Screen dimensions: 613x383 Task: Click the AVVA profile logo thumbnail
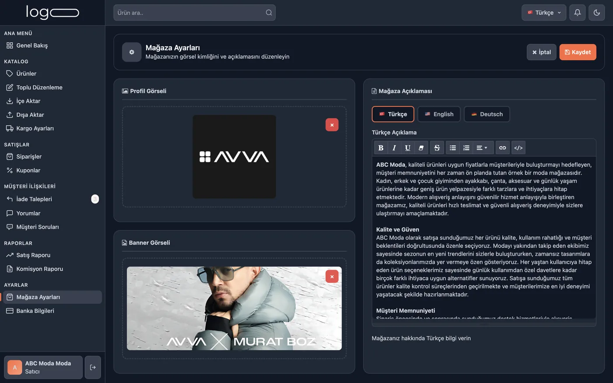pyautogui.click(x=234, y=157)
